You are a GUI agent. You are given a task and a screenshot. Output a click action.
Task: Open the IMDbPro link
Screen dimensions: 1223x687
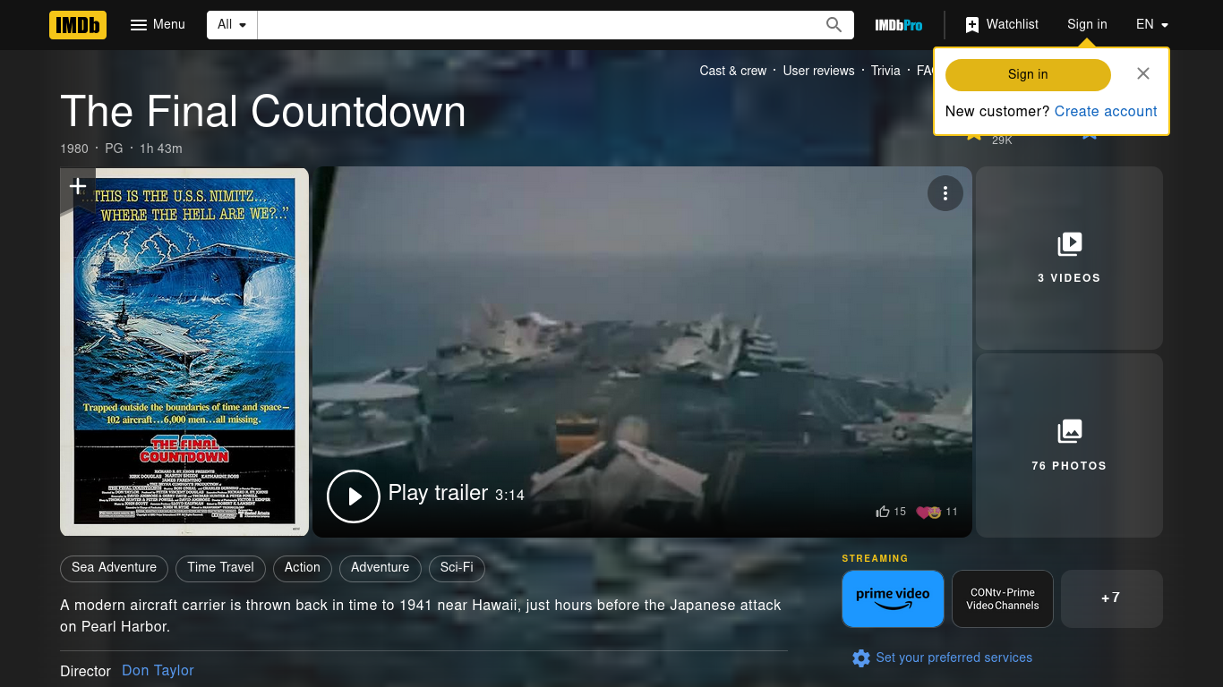point(898,25)
